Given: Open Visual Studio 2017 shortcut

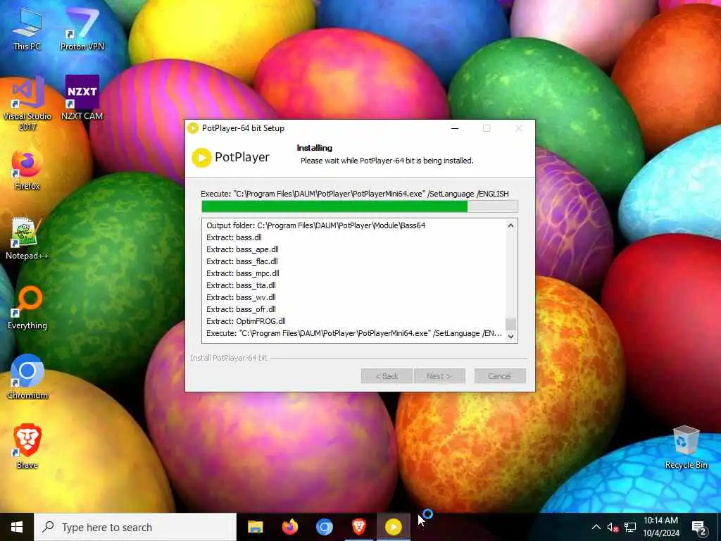Looking at the screenshot, I should click(27, 104).
